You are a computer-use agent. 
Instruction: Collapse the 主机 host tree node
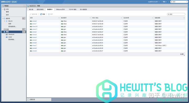pos(3,9)
